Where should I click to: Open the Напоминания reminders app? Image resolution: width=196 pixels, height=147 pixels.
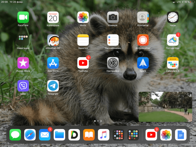(x=113, y=40)
